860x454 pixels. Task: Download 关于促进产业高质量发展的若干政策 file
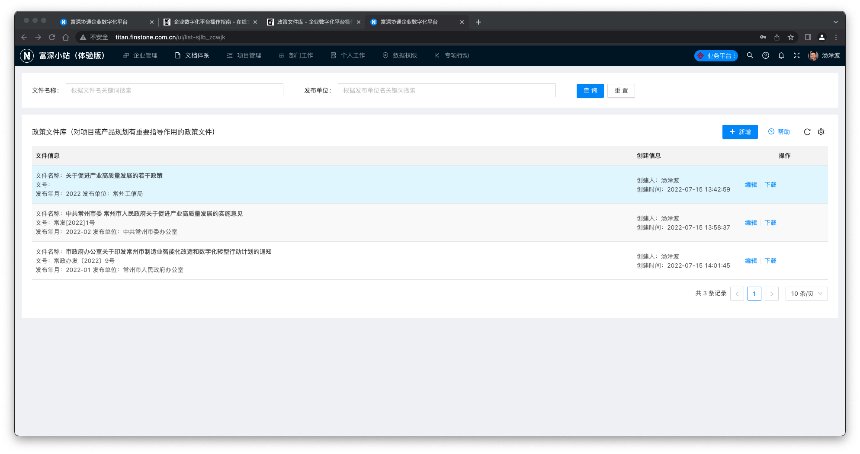pyautogui.click(x=770, y=185)
